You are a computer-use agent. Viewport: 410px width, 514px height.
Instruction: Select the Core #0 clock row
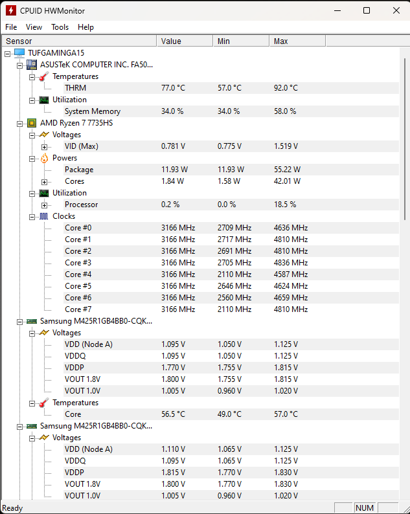click(x=231, y=227)
